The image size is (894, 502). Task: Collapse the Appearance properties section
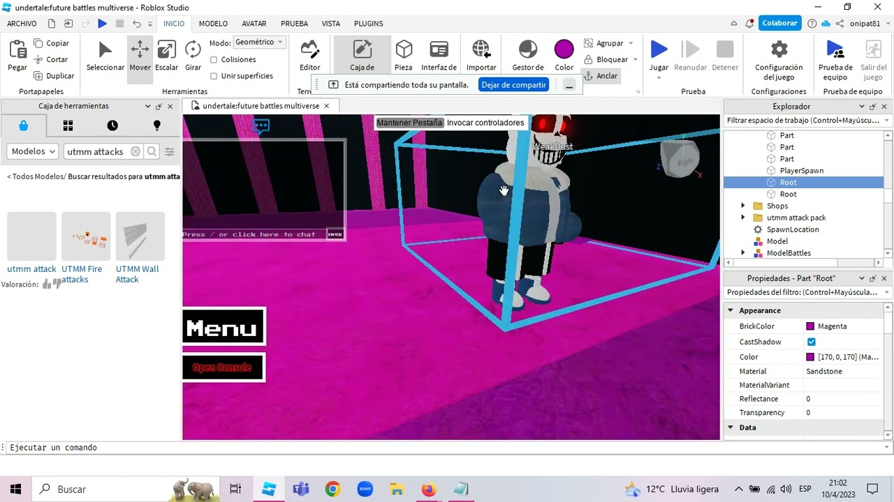click(x=731, y=310)
